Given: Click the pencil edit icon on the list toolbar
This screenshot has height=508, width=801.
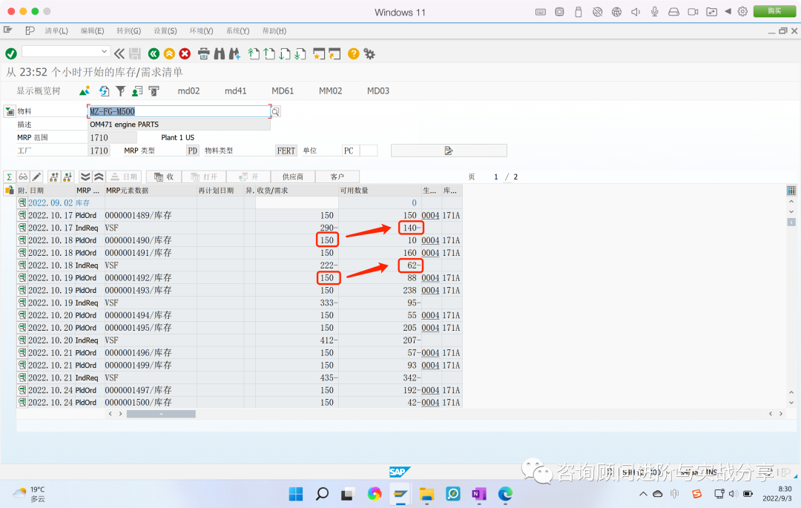Looking at the screenshot, I should click(35, 177).
